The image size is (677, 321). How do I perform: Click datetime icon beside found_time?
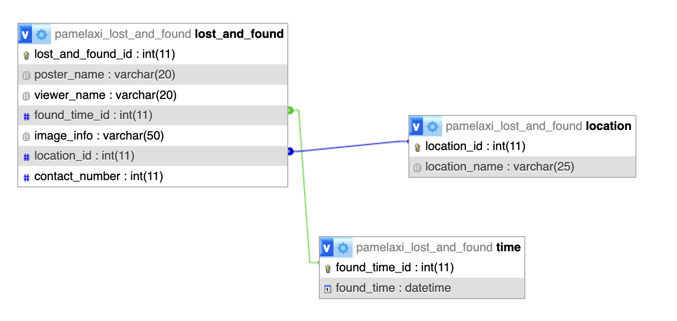click(x=328, y=289)
